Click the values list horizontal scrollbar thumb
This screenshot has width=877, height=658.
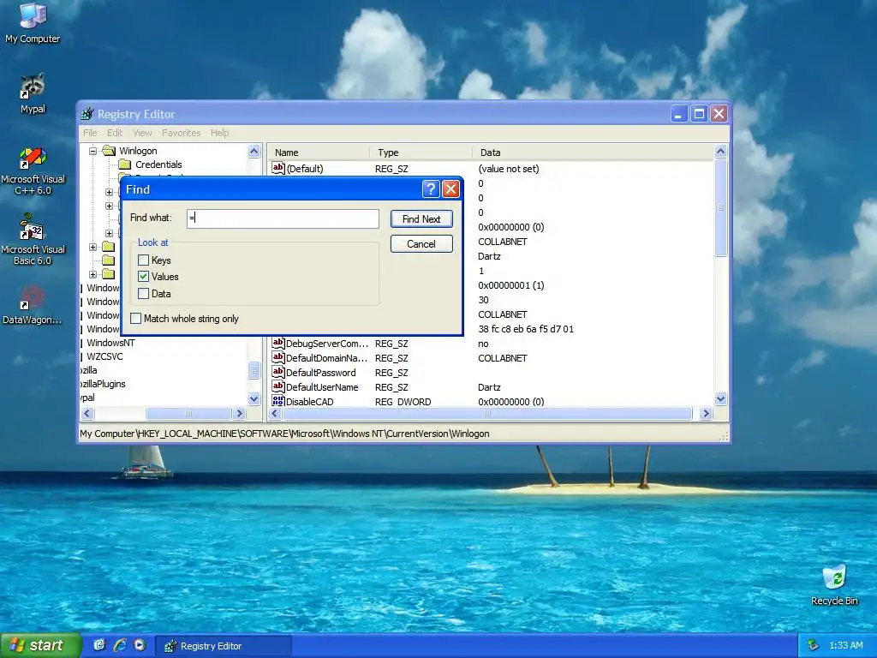[487, 414]
